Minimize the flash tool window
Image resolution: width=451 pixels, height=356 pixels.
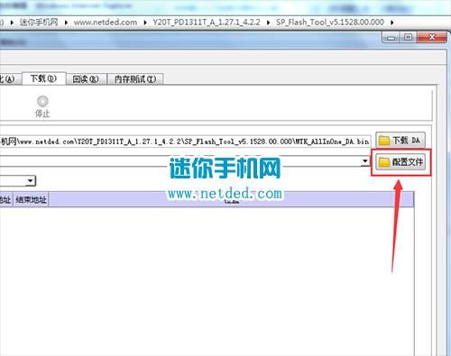pos(391,38)
